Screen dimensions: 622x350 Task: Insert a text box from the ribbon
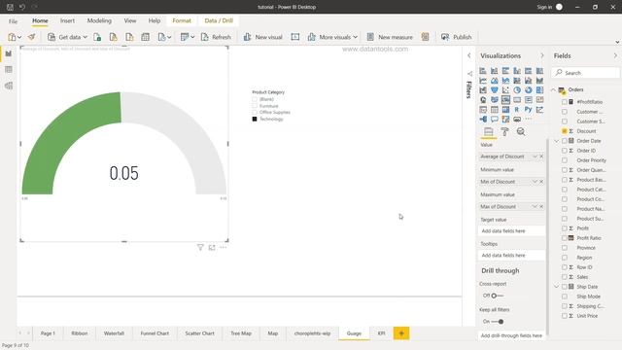pyautogui.click(x=295, y=37)
